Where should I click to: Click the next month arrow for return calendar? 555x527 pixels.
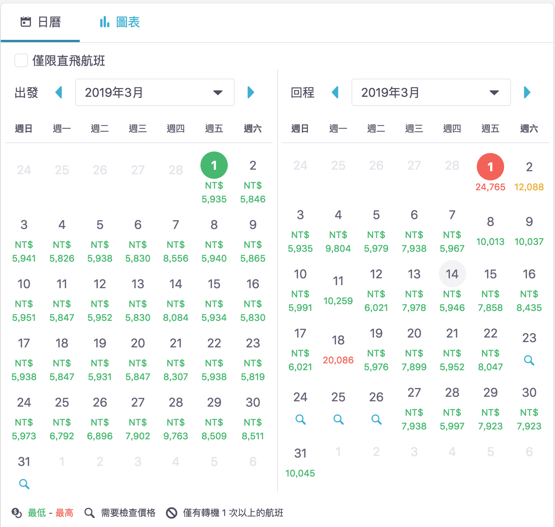(x=527, y=92)
